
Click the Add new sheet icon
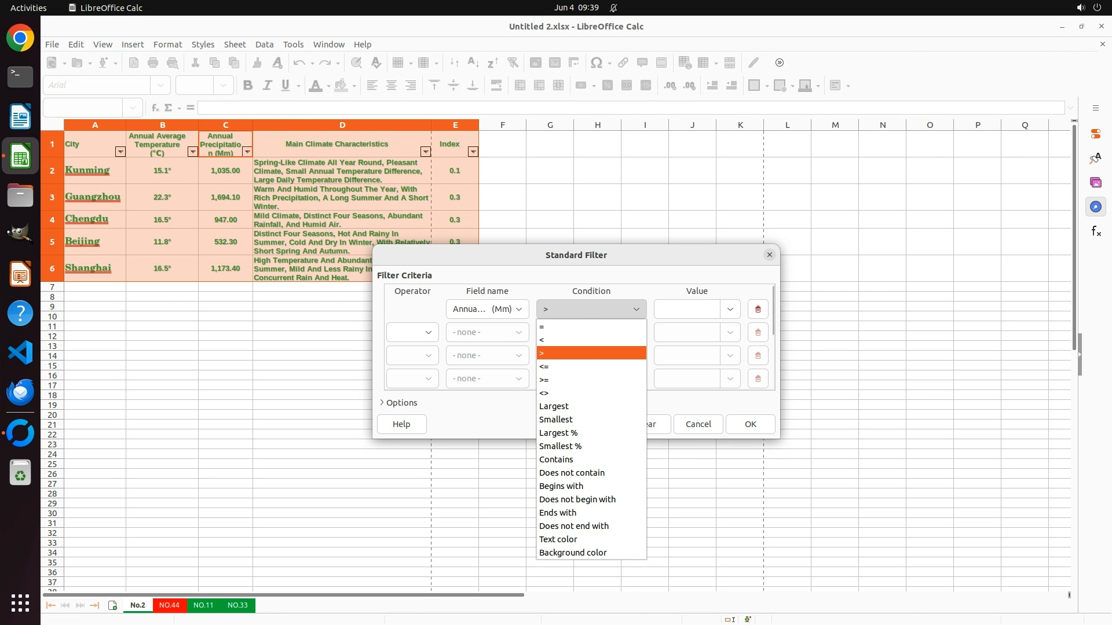pyautogui.click(x=112, y=605)
